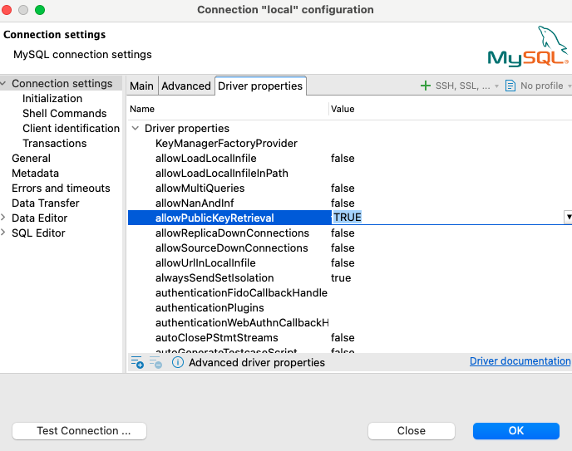Click the red window close button
The width and height of the screenshot is (572, 451).
click(x=6, y=10)
